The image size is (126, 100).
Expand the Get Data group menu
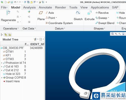29,28
